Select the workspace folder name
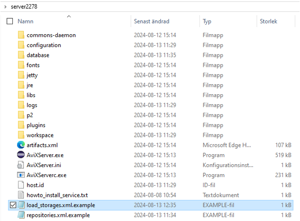 click(x=40, y=135)
